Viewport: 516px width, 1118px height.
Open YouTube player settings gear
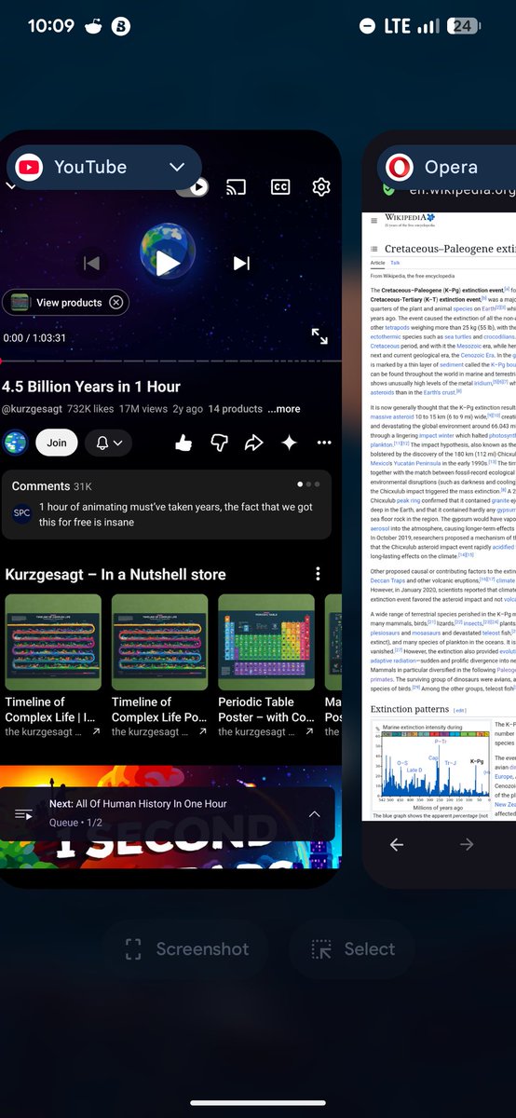click(x=321, y=187)
